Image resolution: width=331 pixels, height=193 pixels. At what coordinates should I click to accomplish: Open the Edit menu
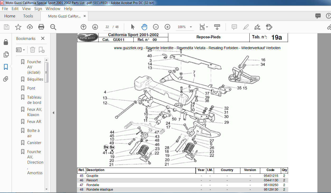(15, 9)
